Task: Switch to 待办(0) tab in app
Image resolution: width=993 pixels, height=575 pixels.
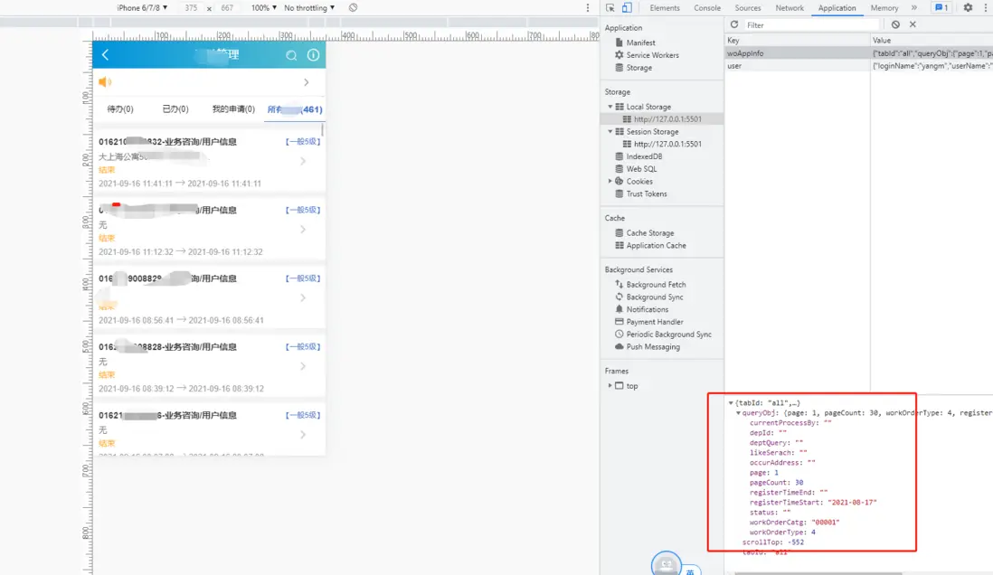Action: 120,108
